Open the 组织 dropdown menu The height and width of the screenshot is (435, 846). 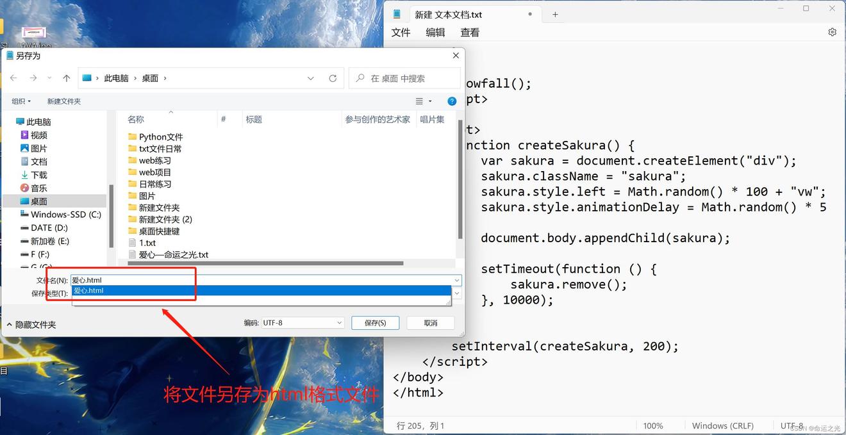tap(21, 101)
